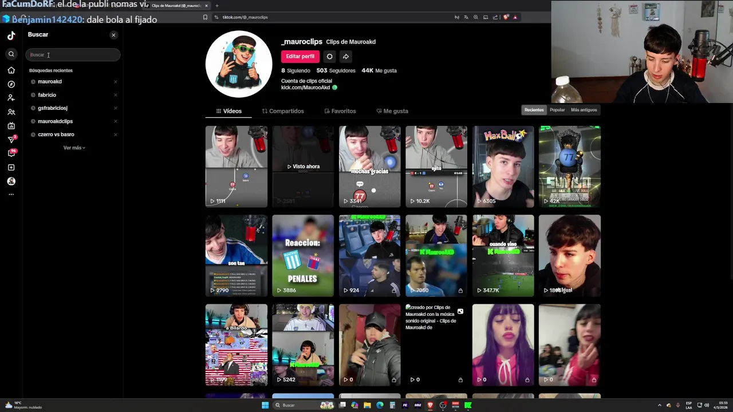Open Friends icon in sidebar

(x=11, y=112)
